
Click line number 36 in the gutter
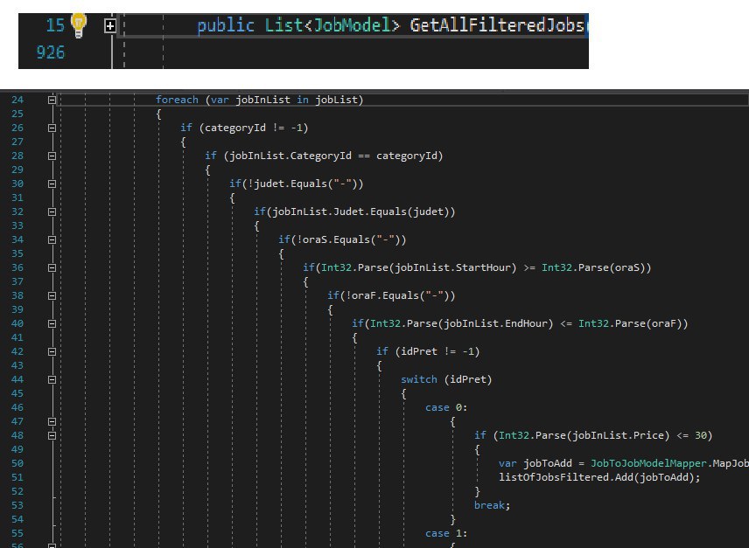tap(17, 267)
